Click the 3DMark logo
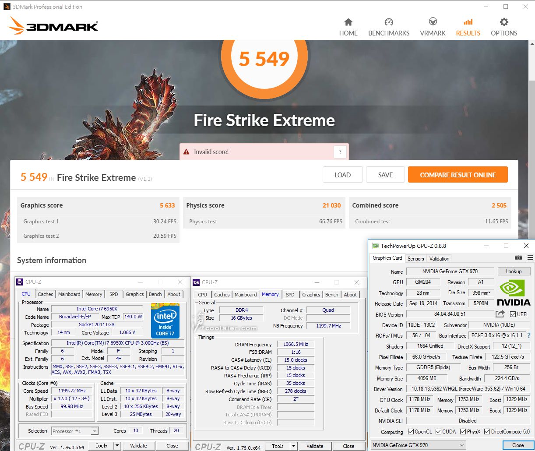Viewport: 535px width, 451px height. (53, 26)
